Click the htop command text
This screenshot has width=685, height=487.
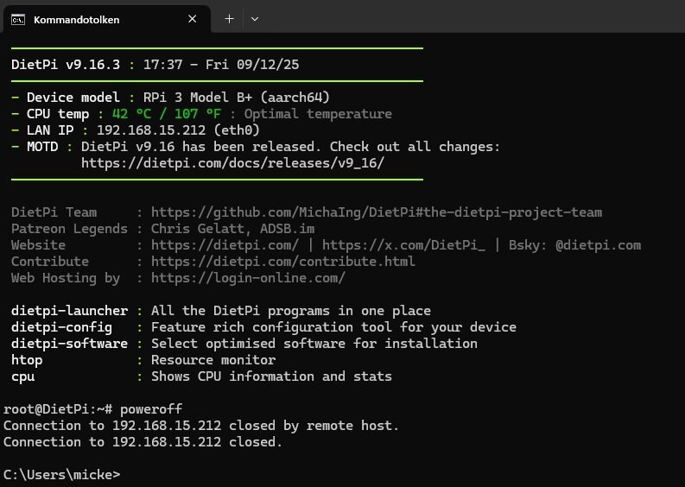pos(27,360)
